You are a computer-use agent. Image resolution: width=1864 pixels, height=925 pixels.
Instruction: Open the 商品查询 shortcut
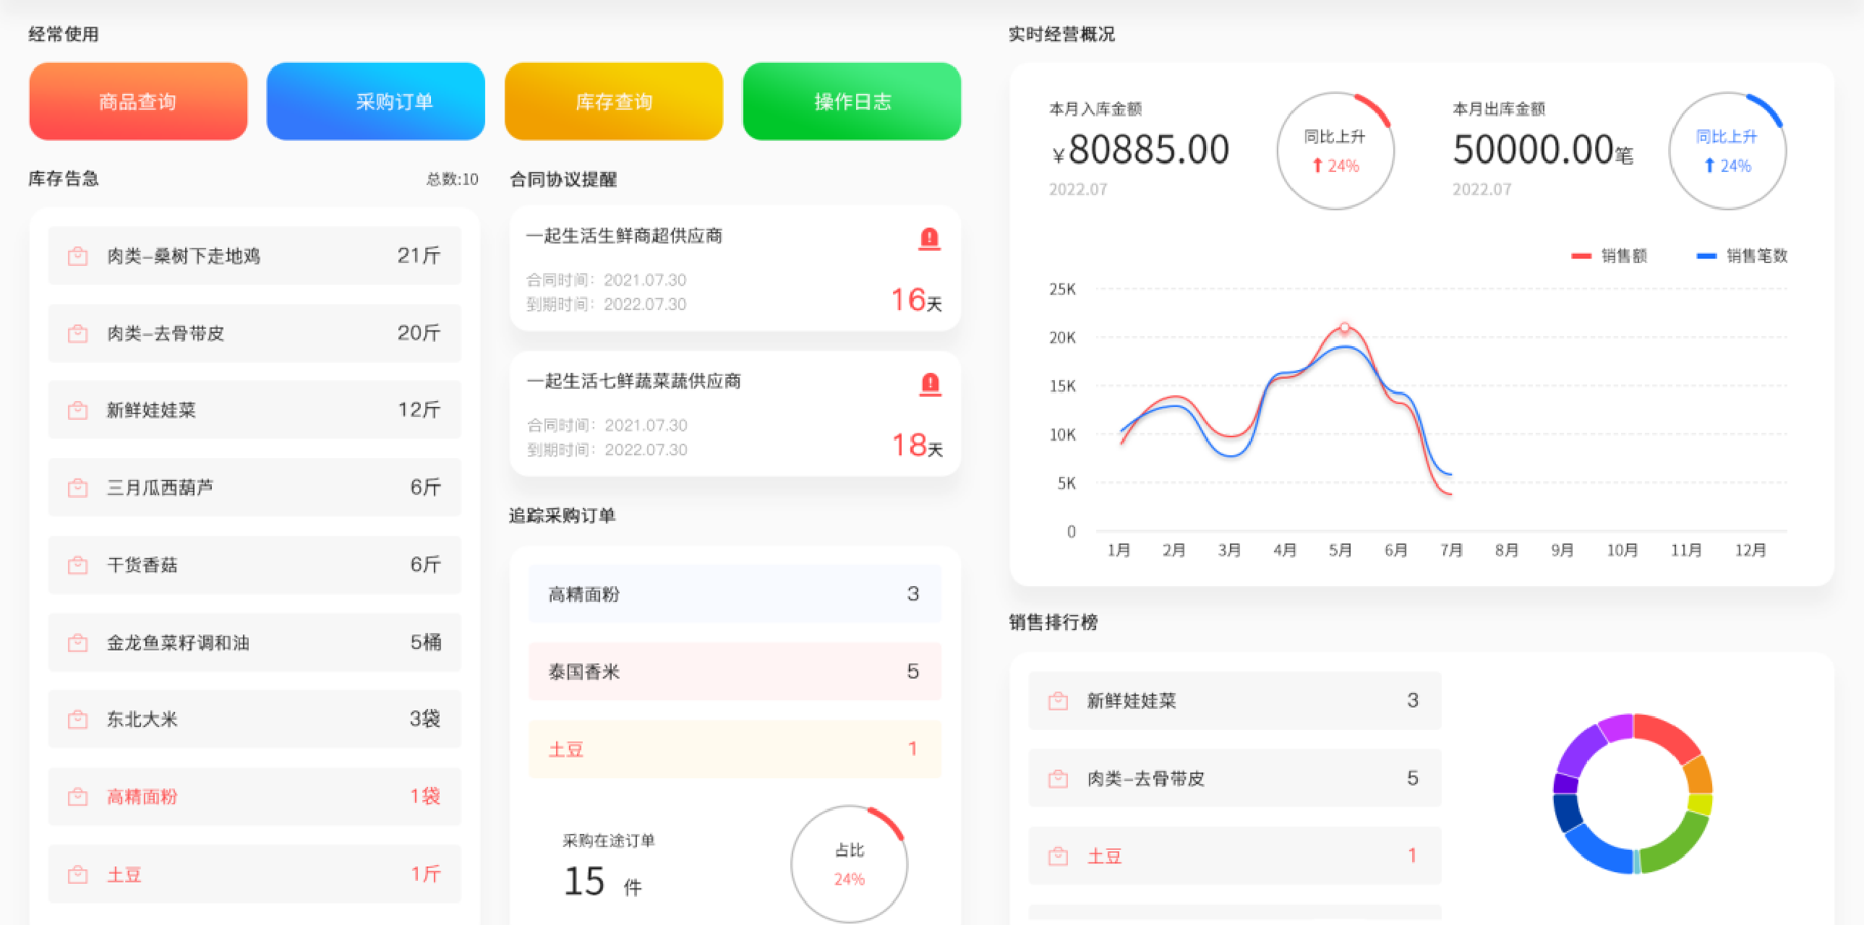coord(138,101)
